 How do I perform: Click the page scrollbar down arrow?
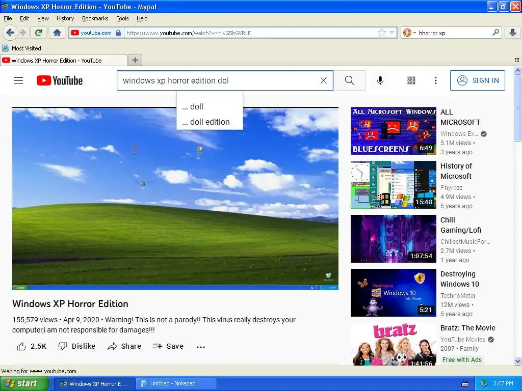point(517,361)
